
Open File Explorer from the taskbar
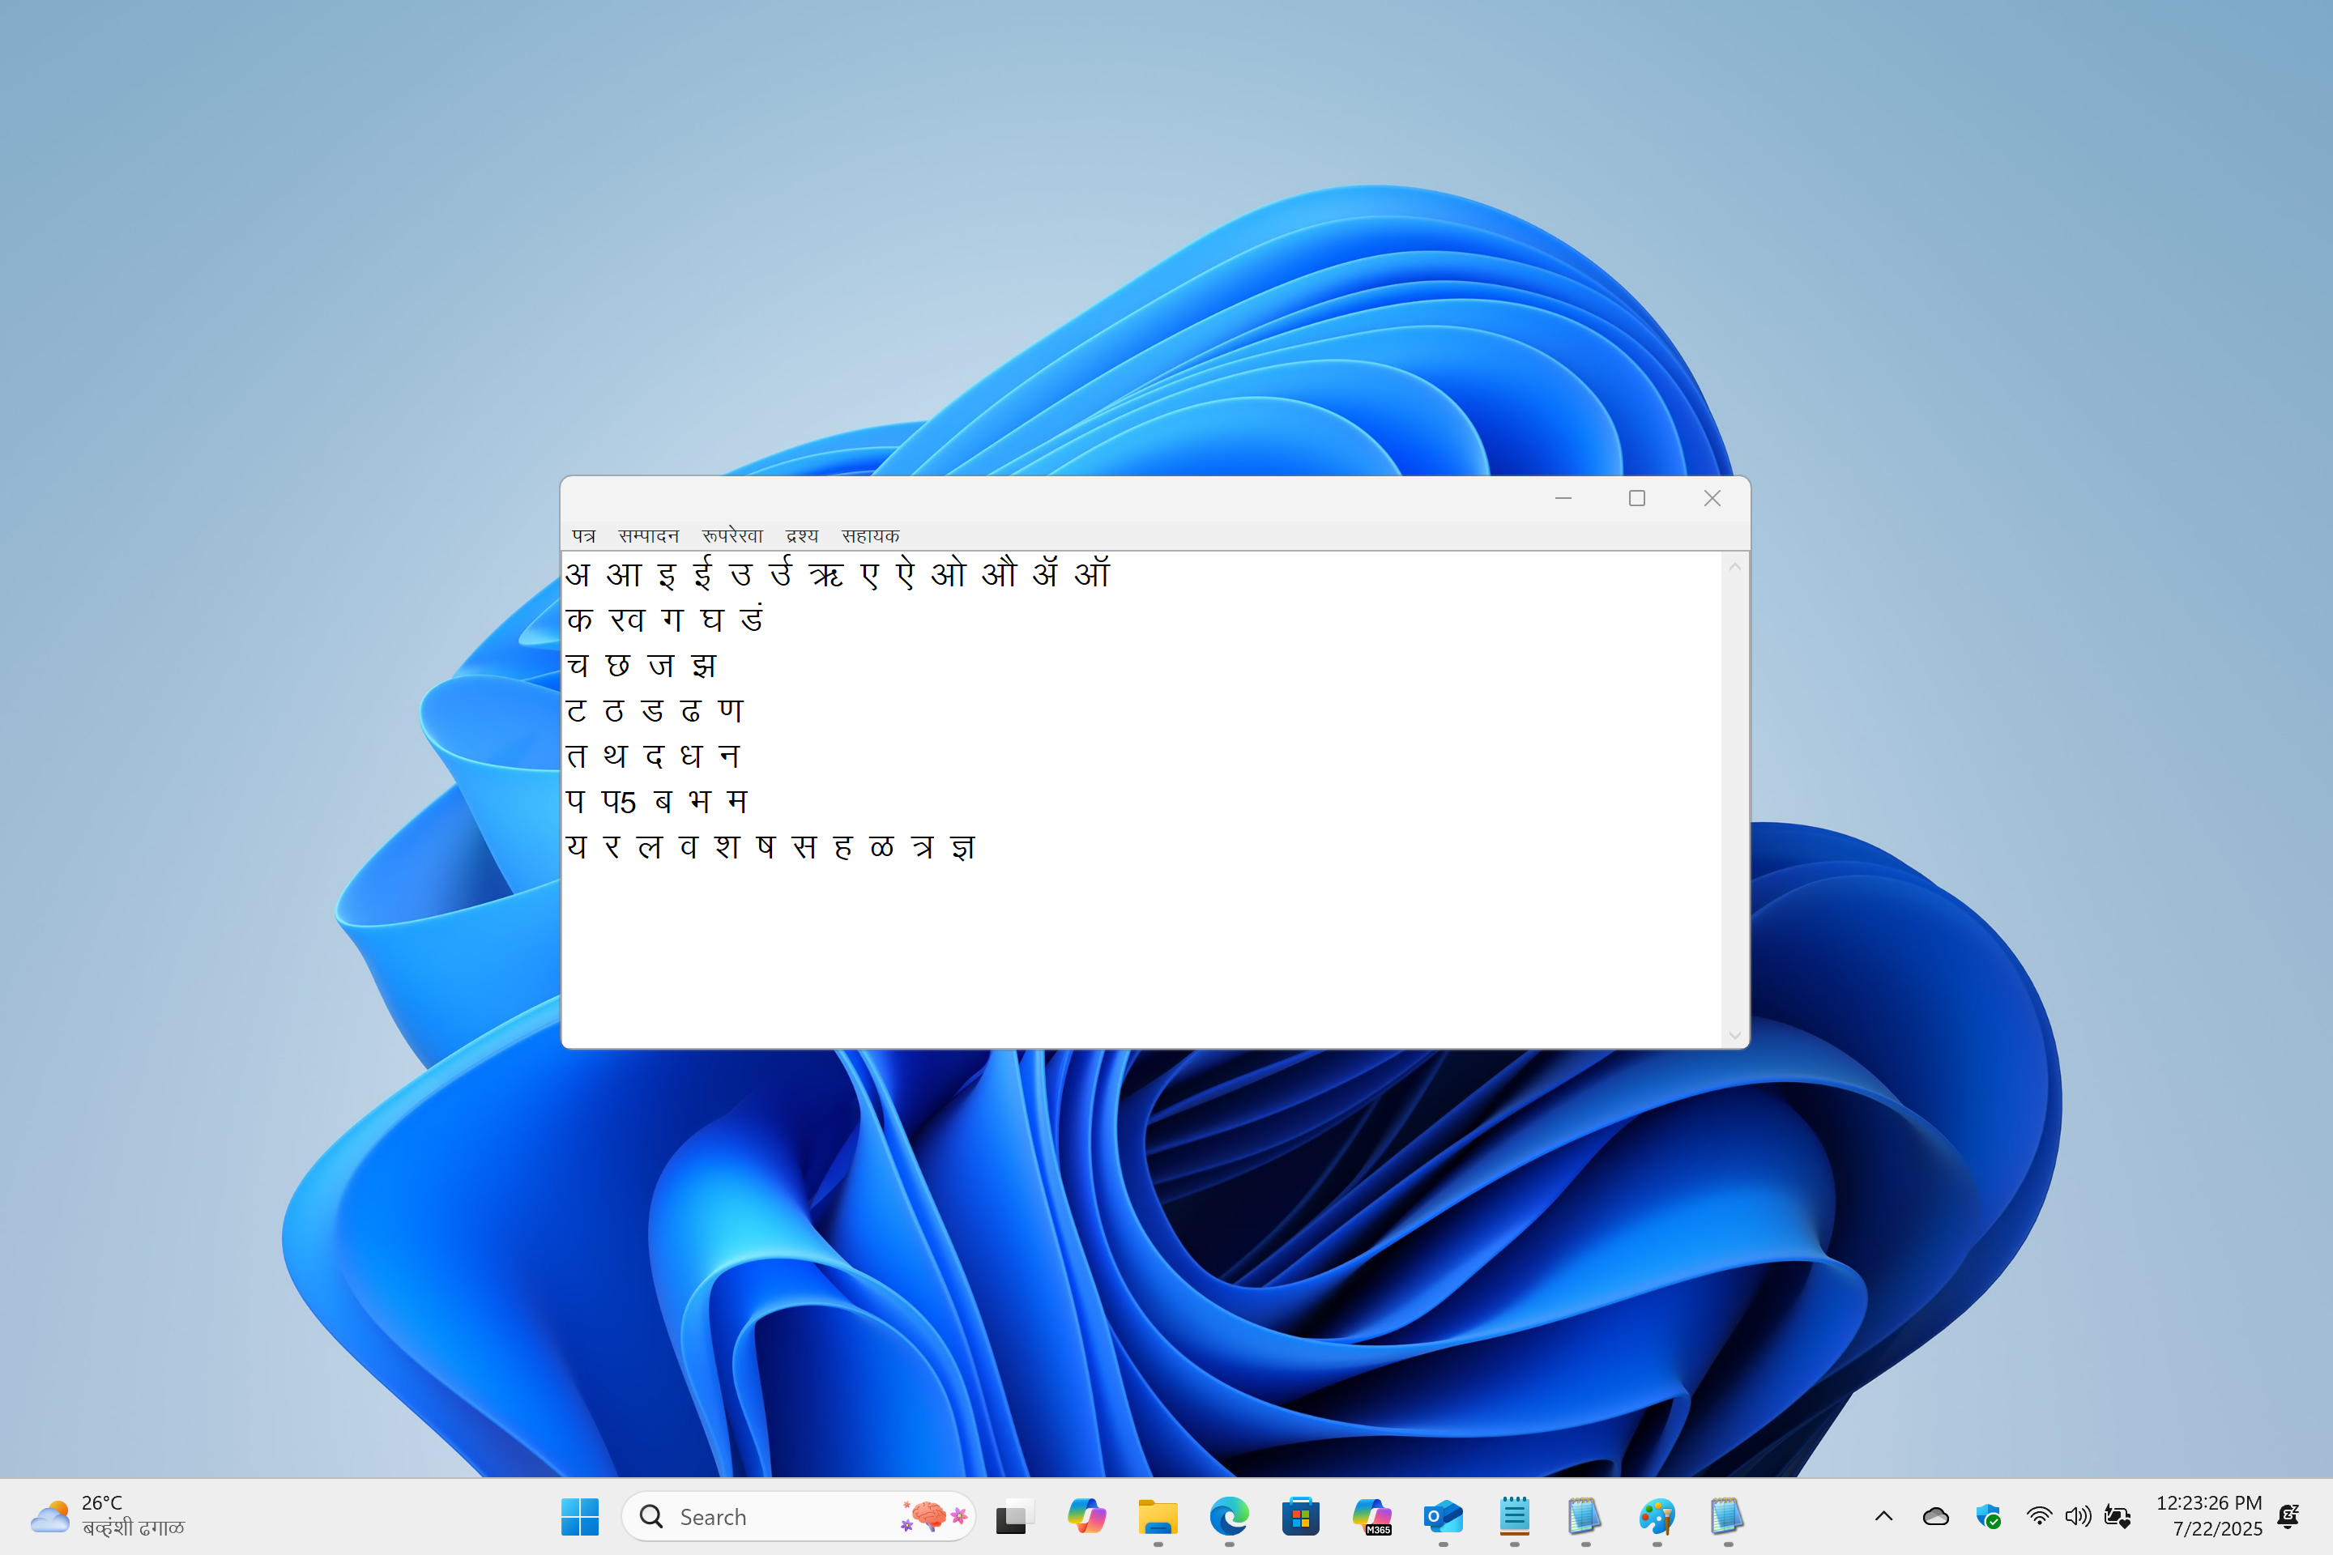[x=1158, y=1516]
